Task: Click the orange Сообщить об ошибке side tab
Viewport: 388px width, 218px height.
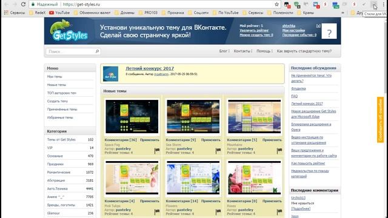Action: pyautogui.click(x=380, y=120)
